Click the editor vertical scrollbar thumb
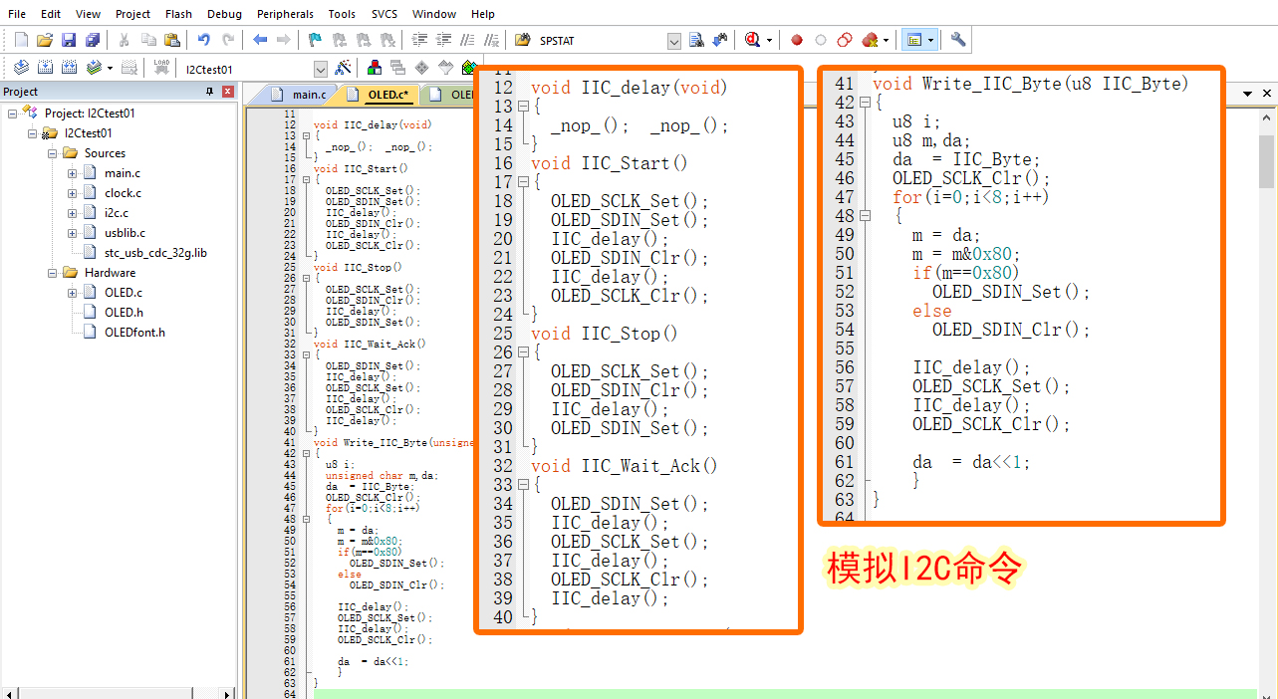Screen dimensions: 1278x699 point(1267,161)
